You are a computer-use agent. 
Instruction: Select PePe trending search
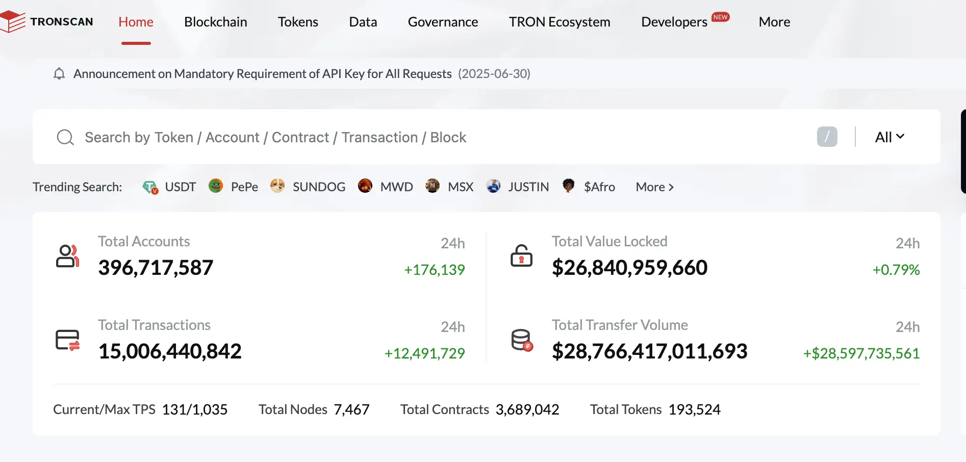tap(244, 187)
